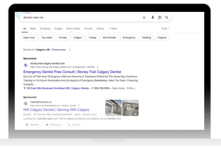Click the Call us button

[x=74, y=125]
